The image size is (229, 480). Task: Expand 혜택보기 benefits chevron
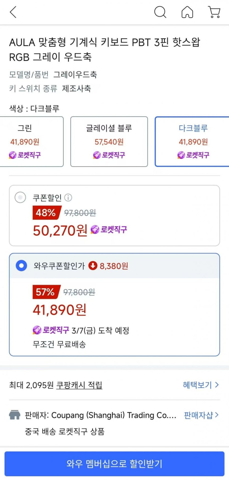pos(217,385)
